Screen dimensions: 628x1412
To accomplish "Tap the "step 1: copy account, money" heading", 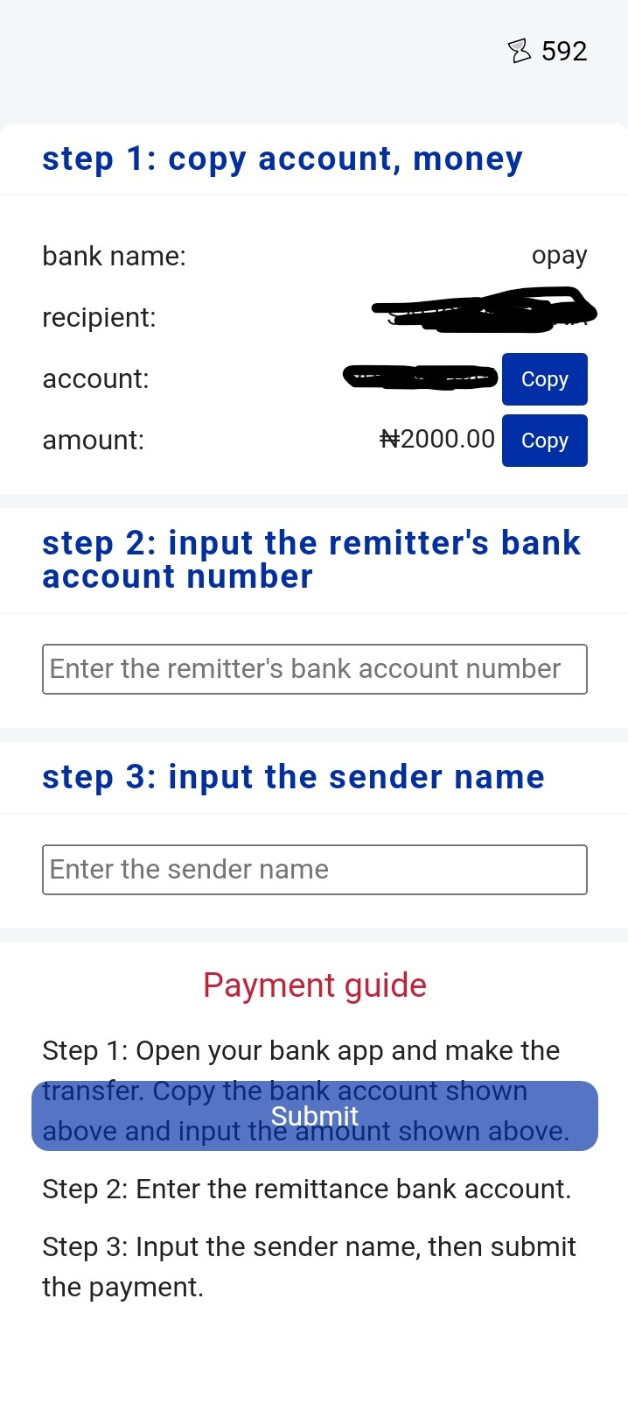I will [283, 159].
